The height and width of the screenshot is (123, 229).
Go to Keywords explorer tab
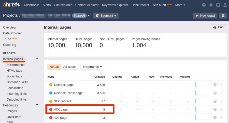point(115,5)
